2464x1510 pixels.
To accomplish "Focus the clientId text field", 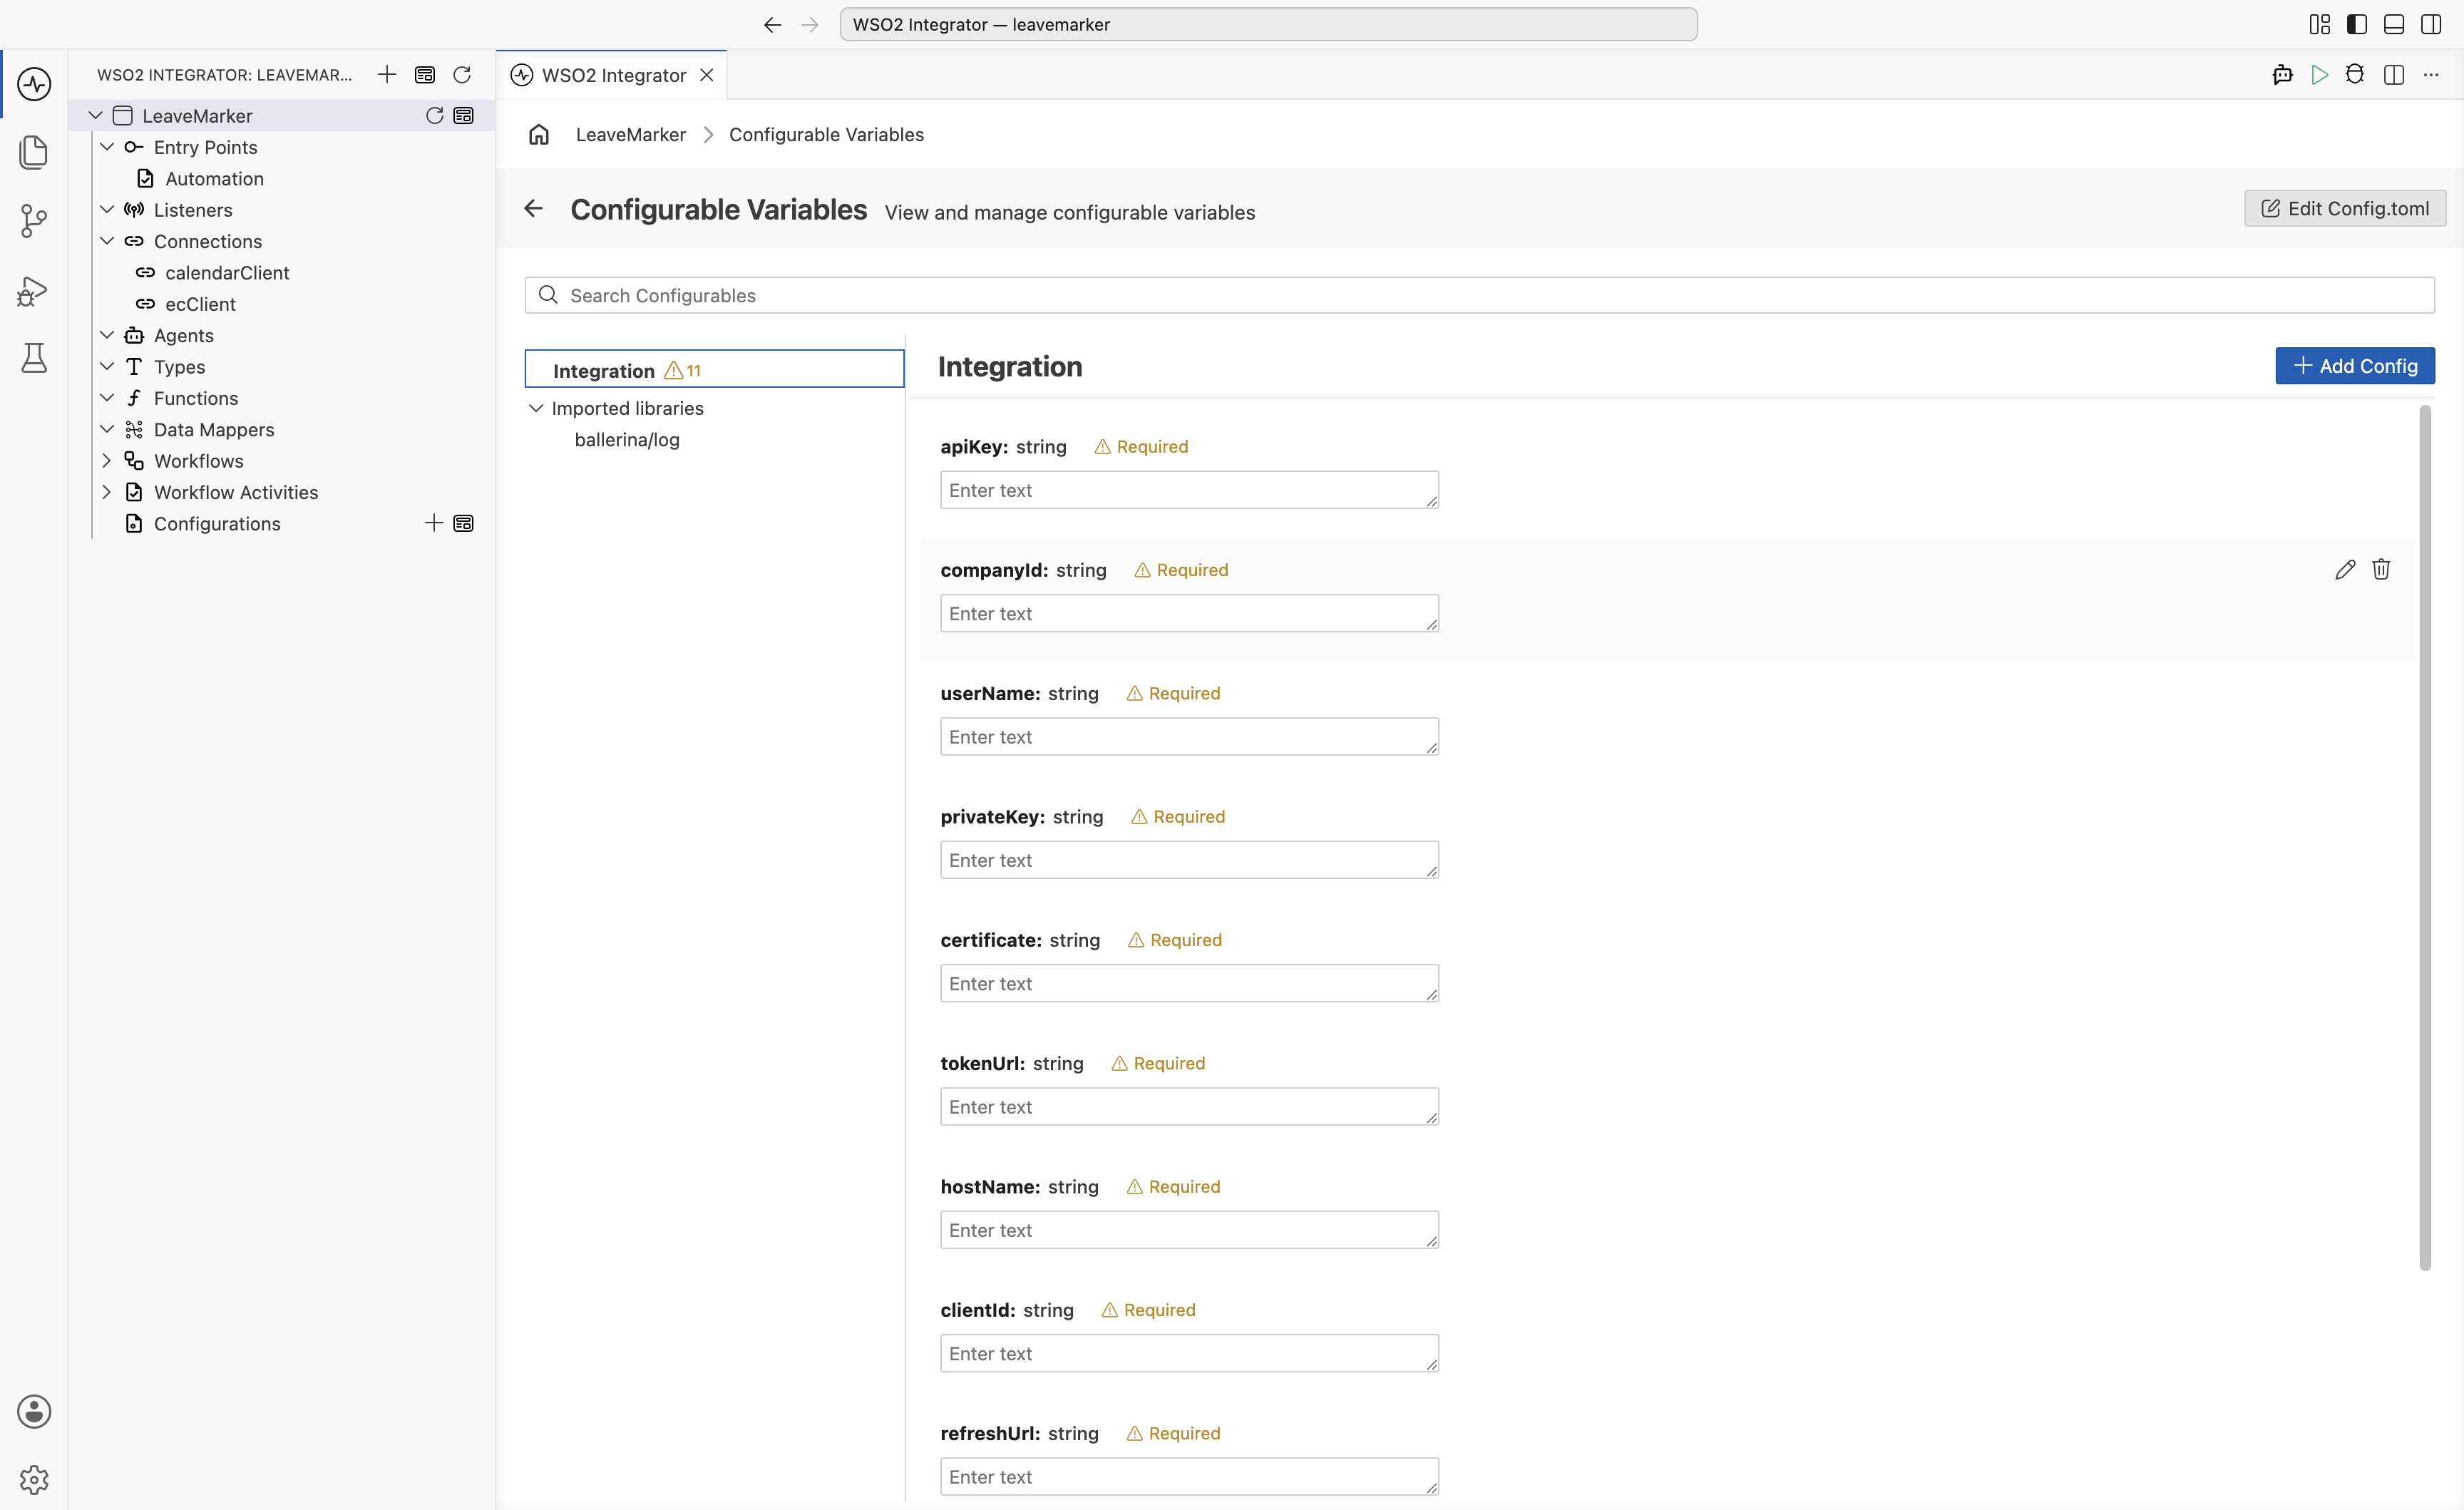I will [1189, 1353].
